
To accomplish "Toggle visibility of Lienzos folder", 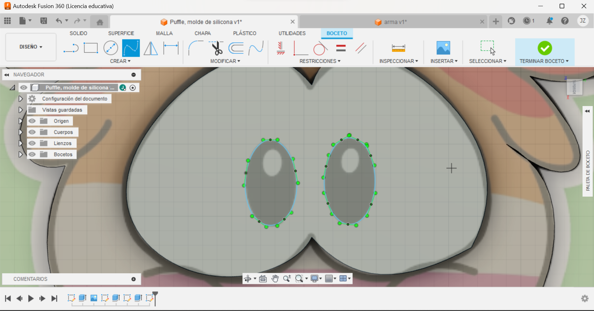I will tap(32, 143).
